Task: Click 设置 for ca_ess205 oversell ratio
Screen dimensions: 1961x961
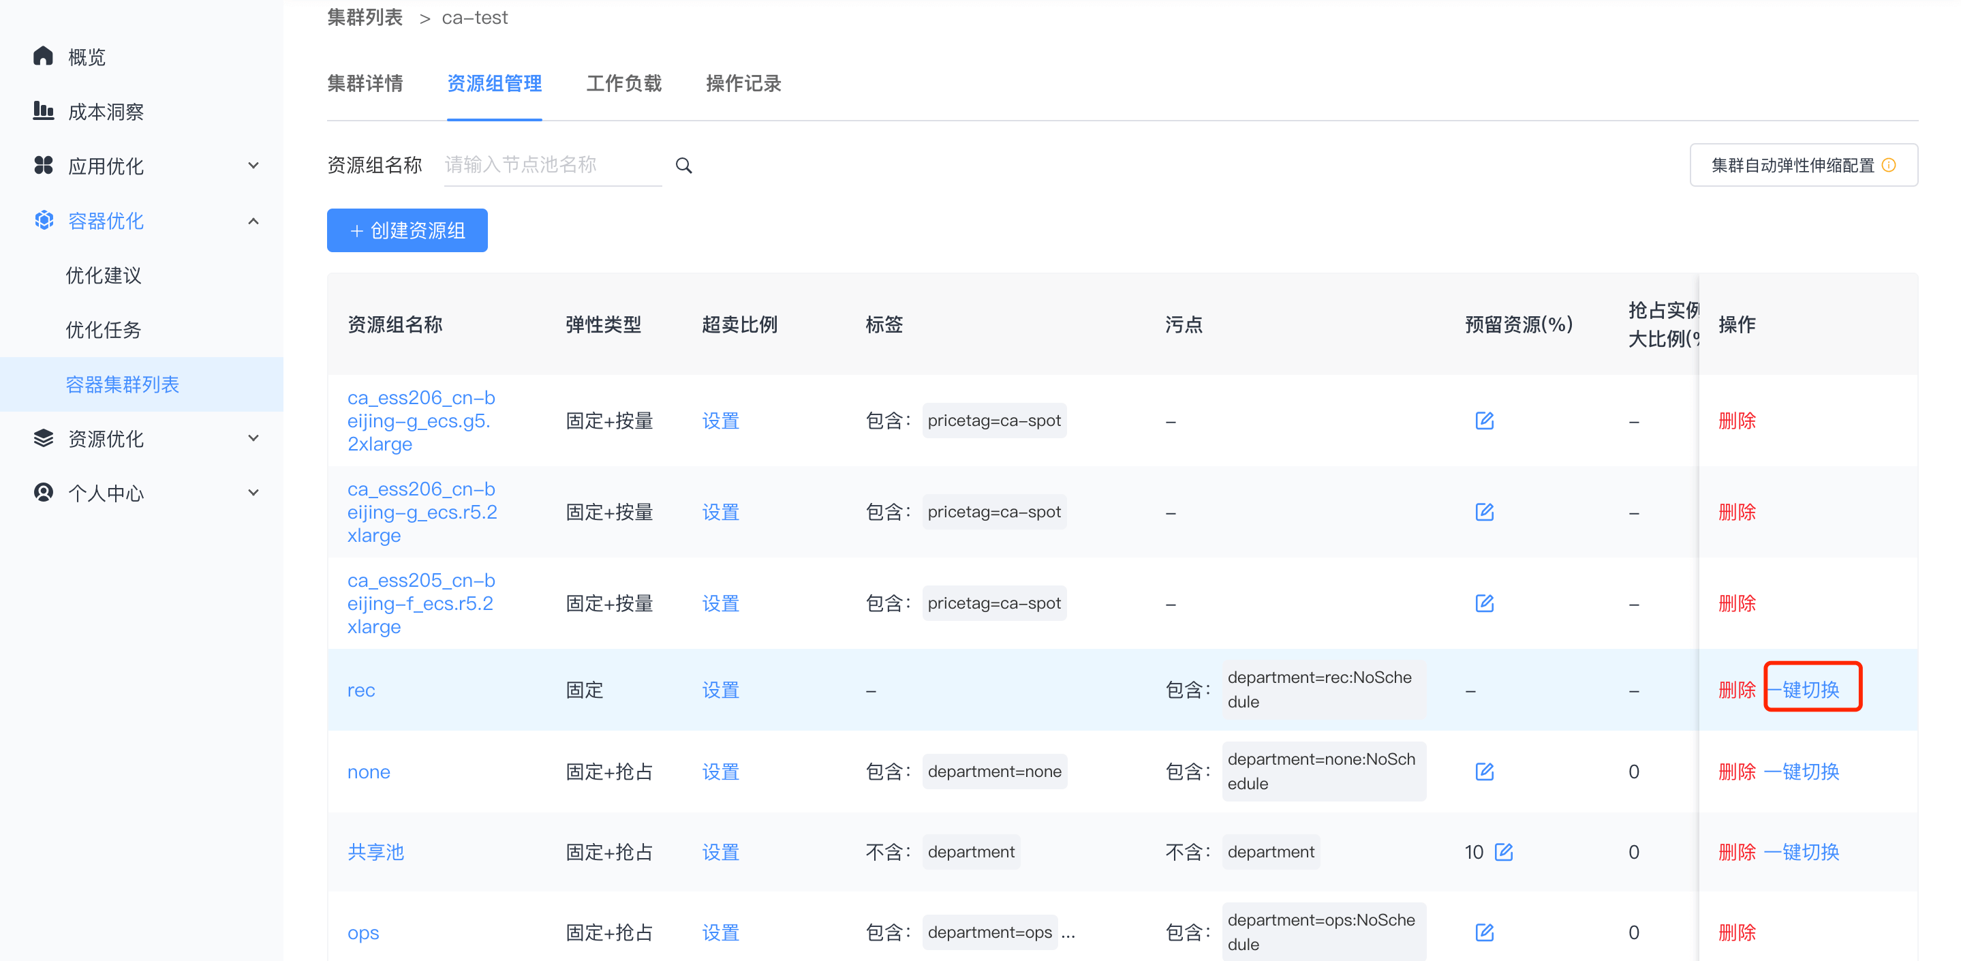Action: click(720, 604)
